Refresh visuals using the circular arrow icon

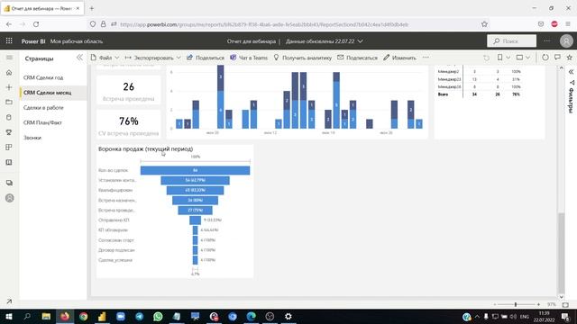pyautogui.click(x=545, y=58)
